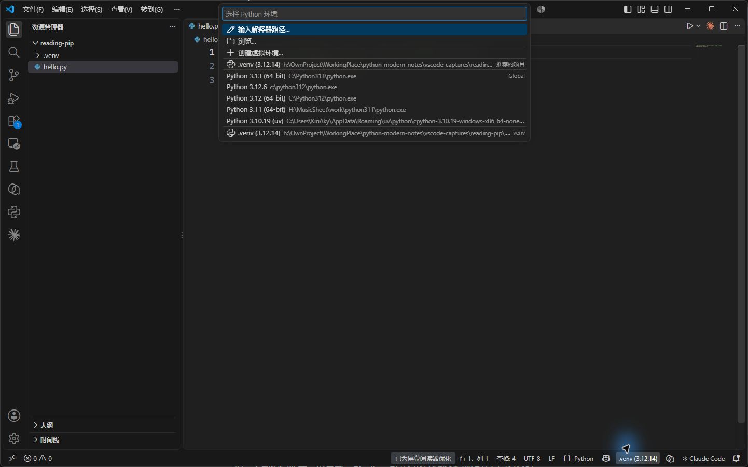
Task: Select the .venv entry marked 推荐的项目
Action: pos(375,64)
